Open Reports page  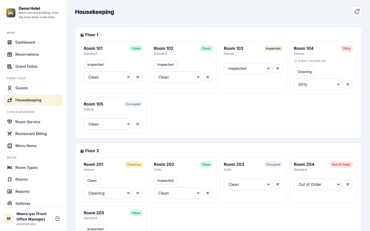pyautogui.click(x=33, y=191)
